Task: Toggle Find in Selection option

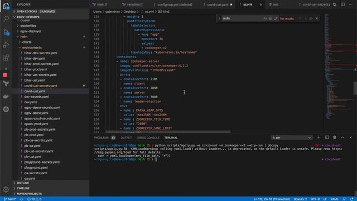Action: coord(311,18)
